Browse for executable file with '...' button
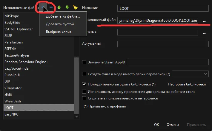212x131 pixels. pos(204,21)
